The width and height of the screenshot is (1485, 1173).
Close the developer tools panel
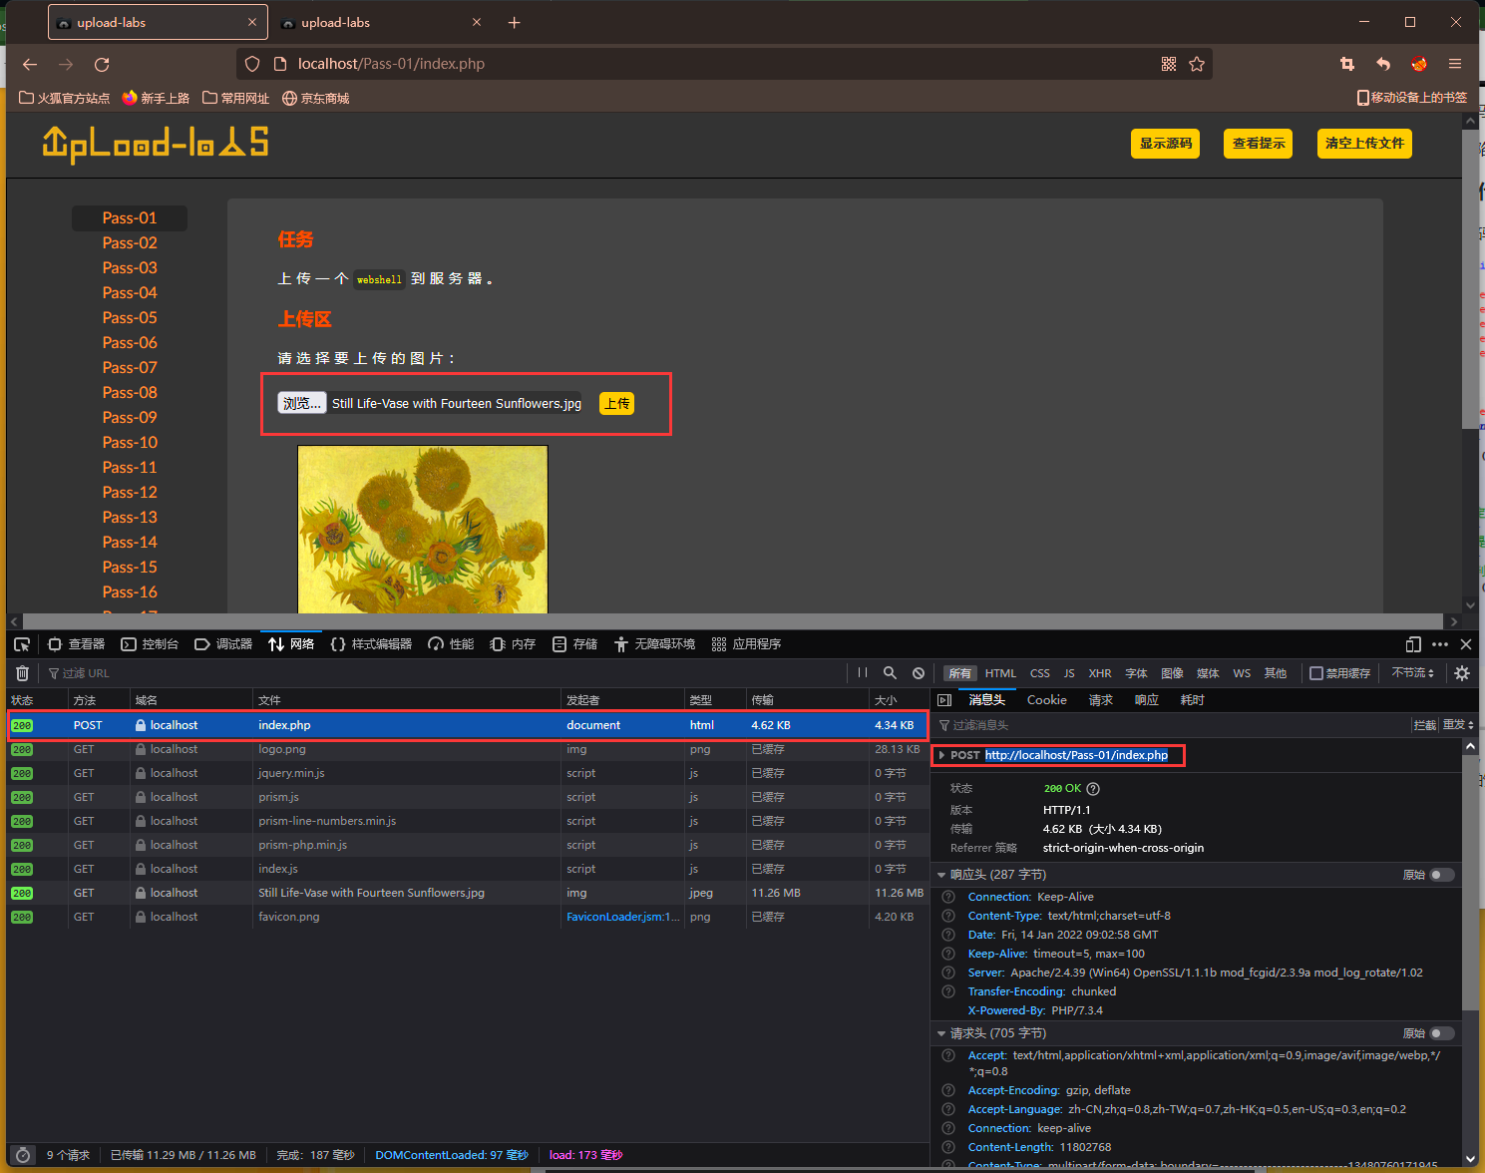[x=1466, y=644]
